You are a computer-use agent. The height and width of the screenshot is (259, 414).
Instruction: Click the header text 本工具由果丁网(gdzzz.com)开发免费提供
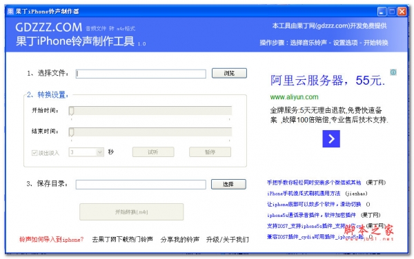pos(330,25)
